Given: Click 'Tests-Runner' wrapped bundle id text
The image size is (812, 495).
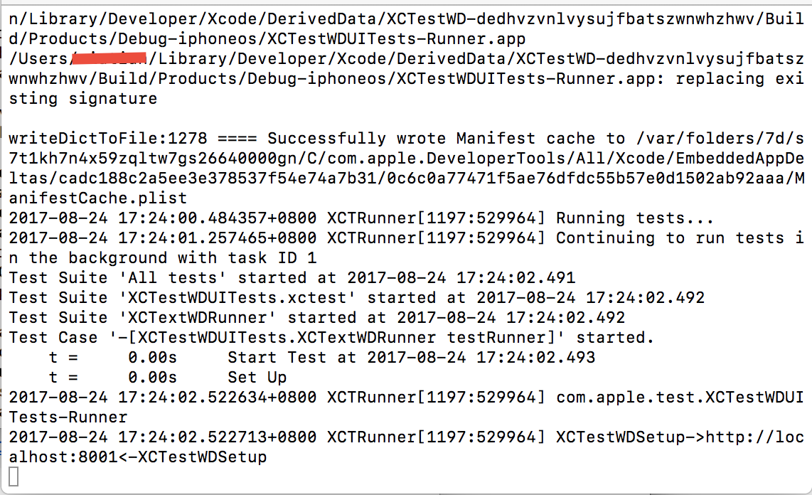Looking at the screenshot, I should click(x=68, y=417).
